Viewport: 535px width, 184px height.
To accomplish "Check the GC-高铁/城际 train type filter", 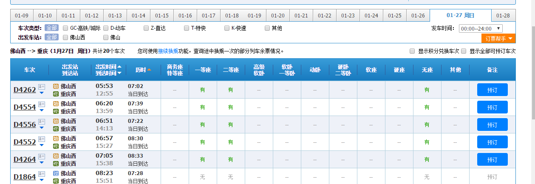I will 65,28.
